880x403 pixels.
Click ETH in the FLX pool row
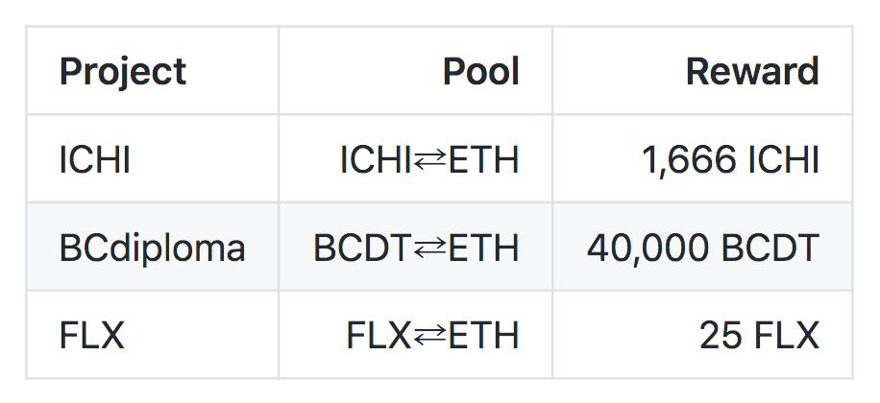pos(484,336)
